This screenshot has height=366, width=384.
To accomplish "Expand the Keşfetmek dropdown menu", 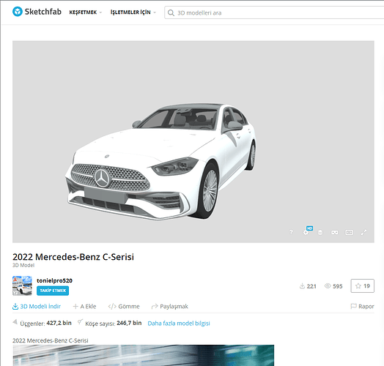I will pos(86,12).
